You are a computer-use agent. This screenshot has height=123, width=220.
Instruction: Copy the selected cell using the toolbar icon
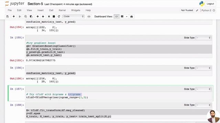(x=25, y=16)
